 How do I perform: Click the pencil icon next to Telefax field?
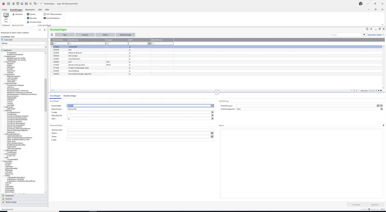click(212, 137)
